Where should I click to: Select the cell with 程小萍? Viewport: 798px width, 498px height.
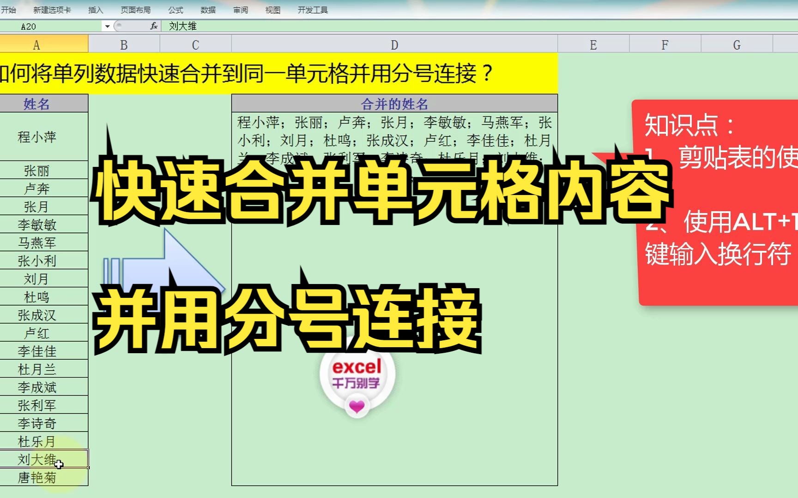click(44, 136)
